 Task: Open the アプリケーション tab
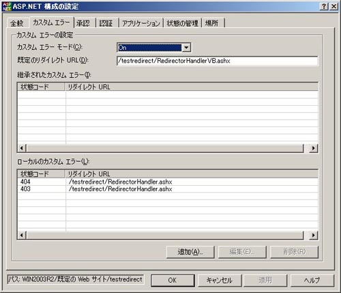point(141,23)
